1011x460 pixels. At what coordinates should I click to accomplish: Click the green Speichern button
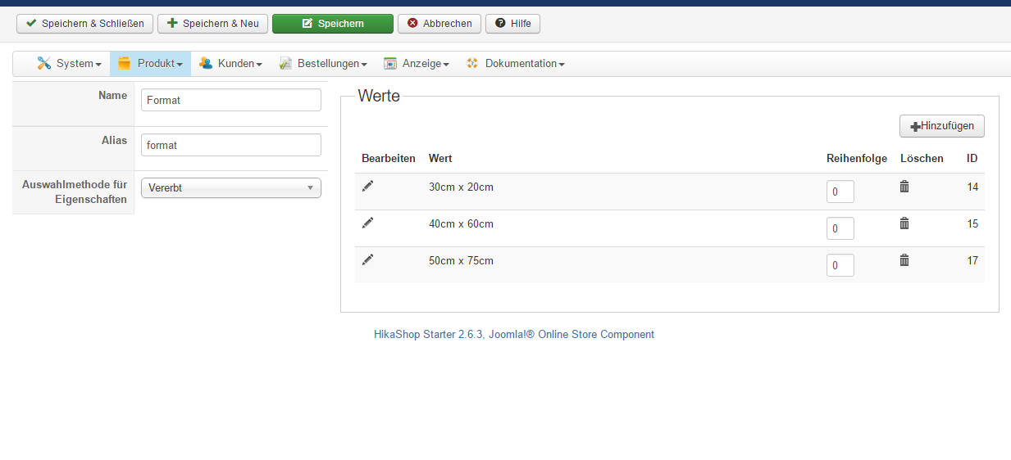pos(332,24)
